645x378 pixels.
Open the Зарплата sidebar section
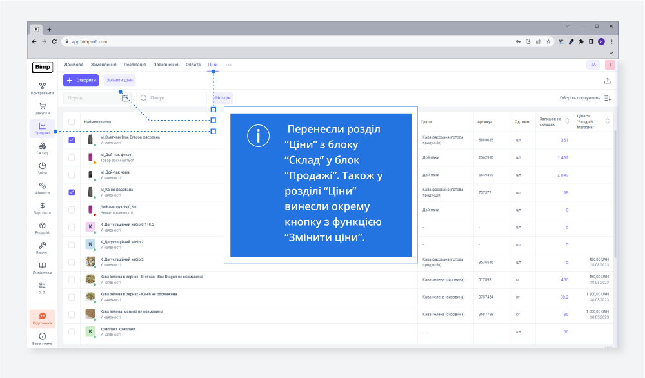[x=42, y=208]
